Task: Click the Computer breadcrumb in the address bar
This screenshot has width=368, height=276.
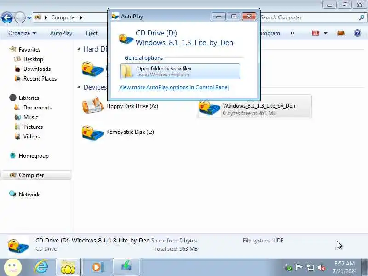Action: (x=63, y=17)
